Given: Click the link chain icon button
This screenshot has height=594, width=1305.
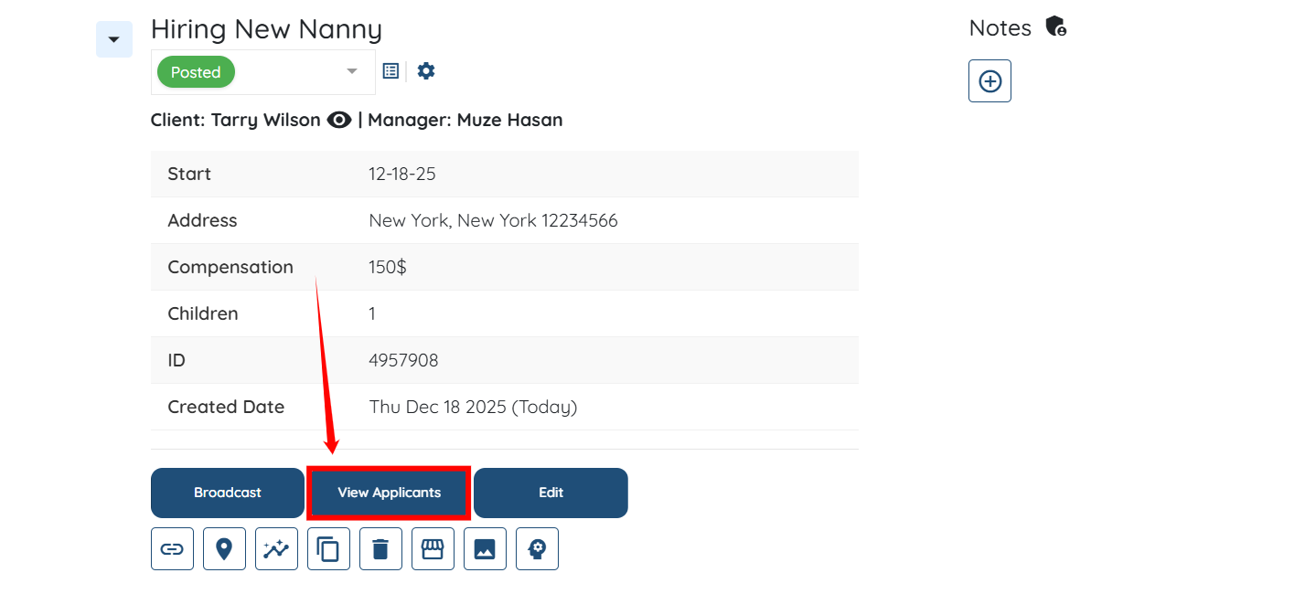Looking at the screenshot, I should point(172,548).
